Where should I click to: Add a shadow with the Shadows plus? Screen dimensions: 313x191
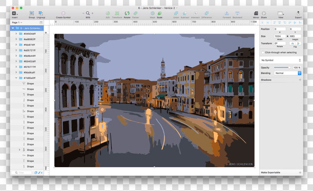[x=300, y=80]
